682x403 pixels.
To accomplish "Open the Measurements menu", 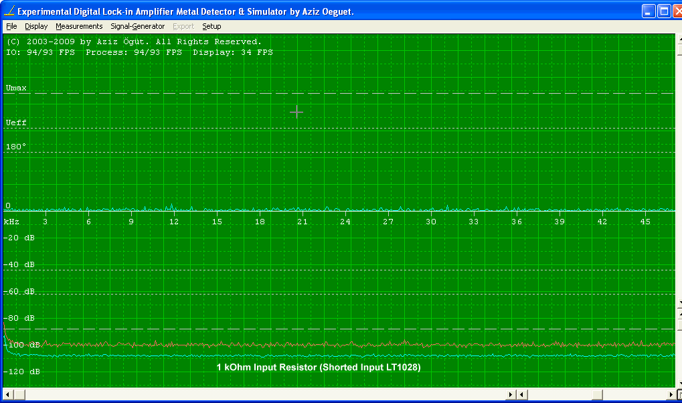I will 79,26.
